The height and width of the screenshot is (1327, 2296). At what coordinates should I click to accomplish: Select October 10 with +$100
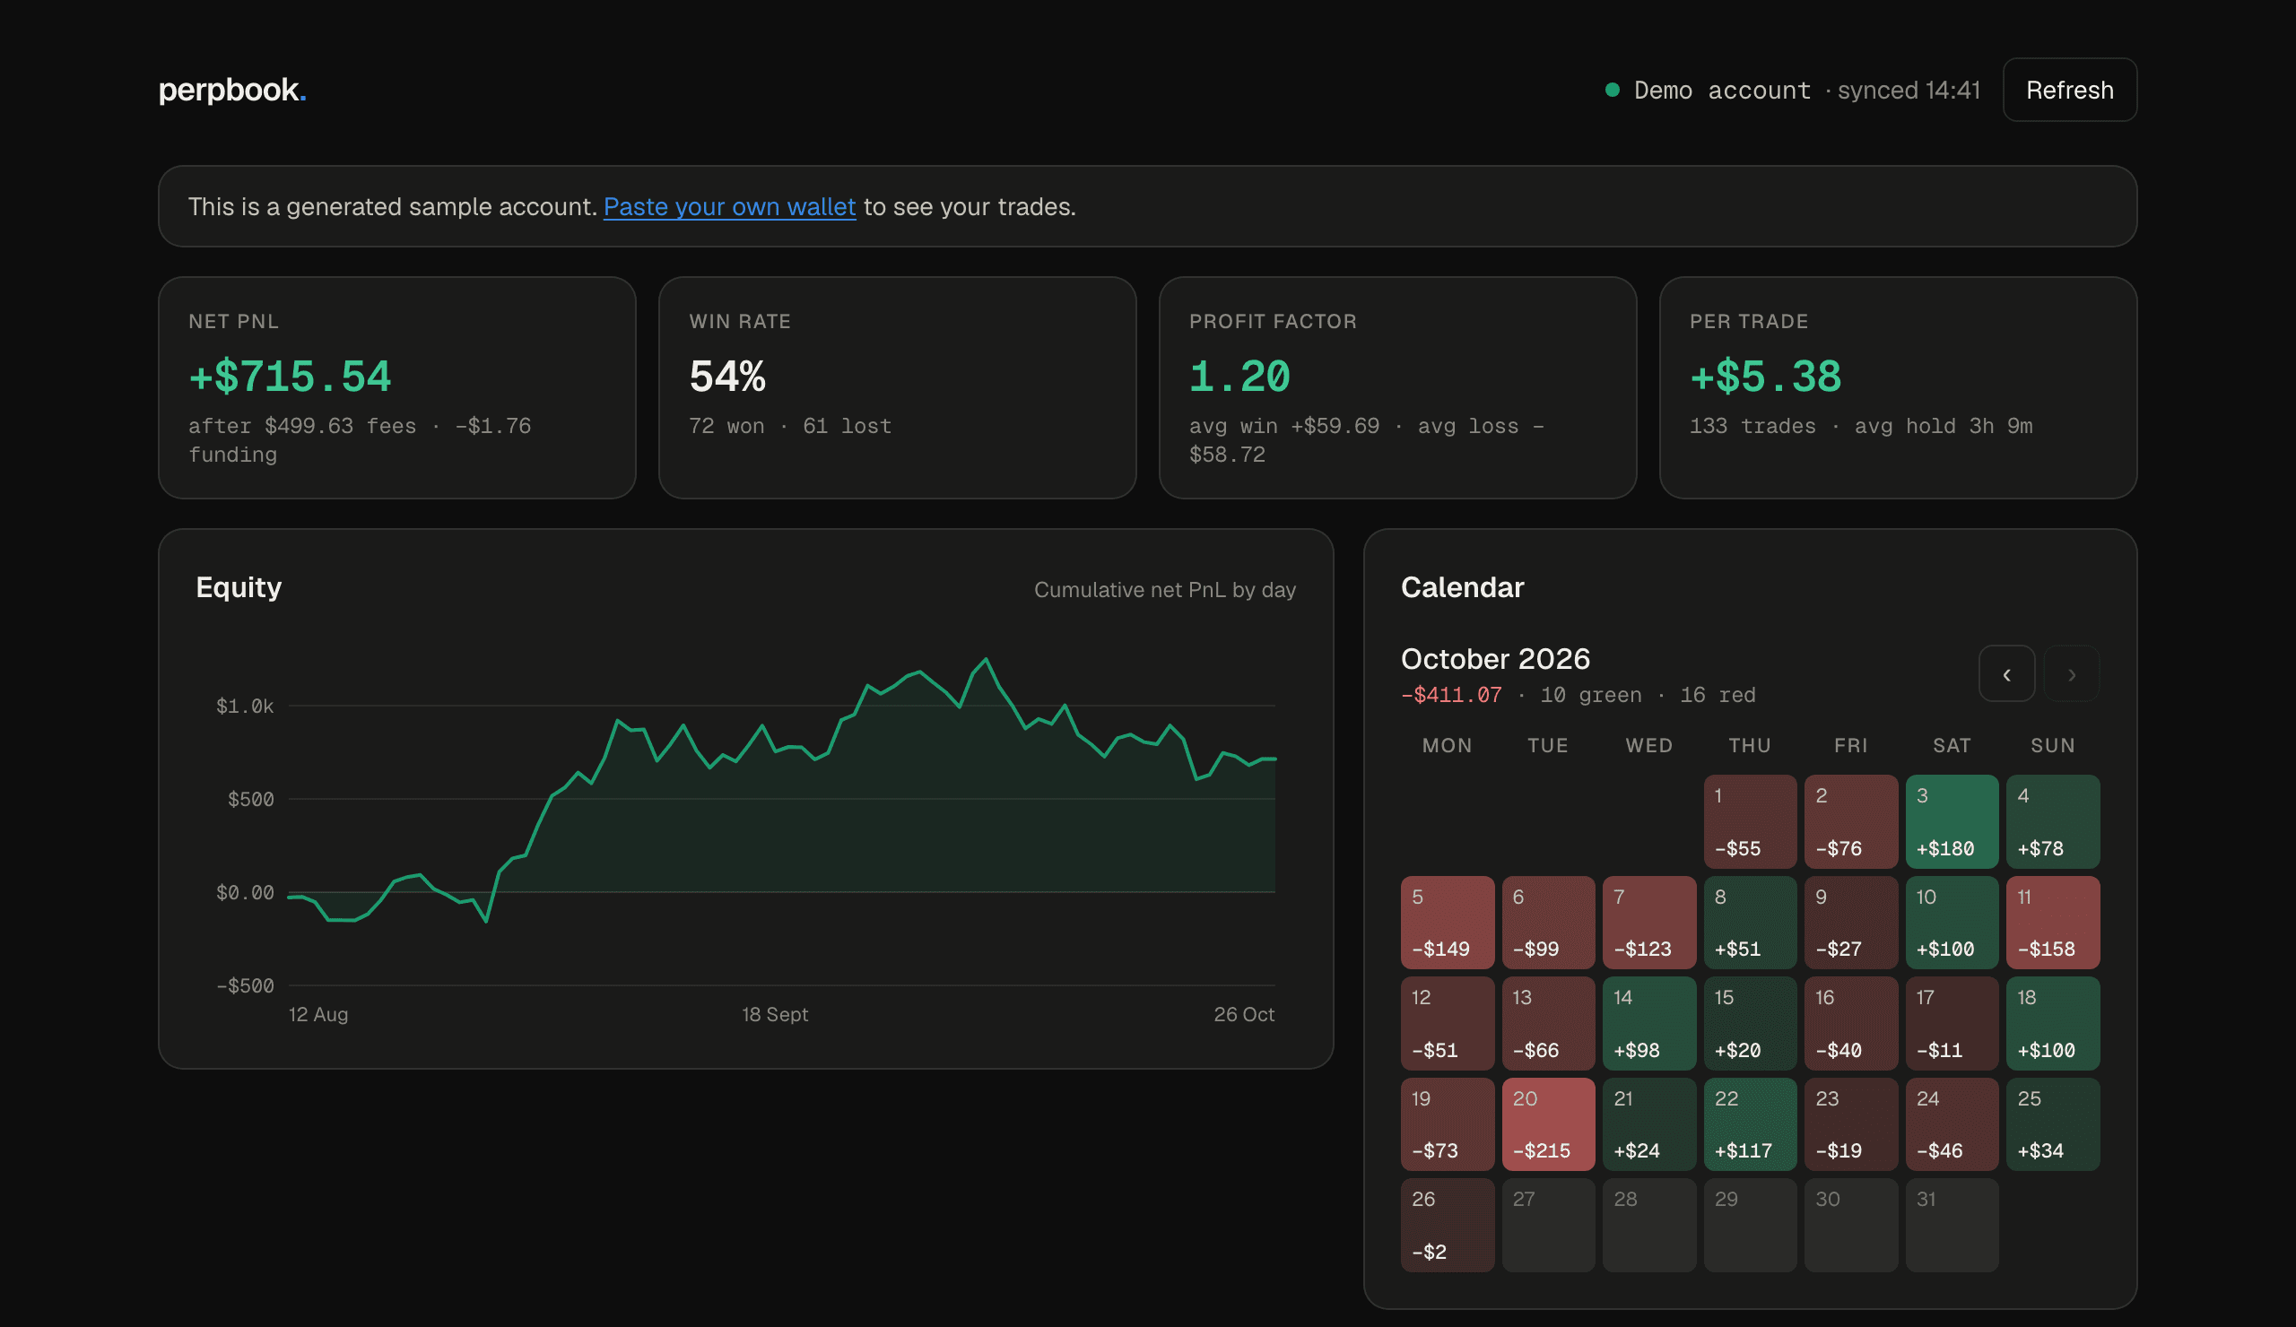pos(1952,923)
